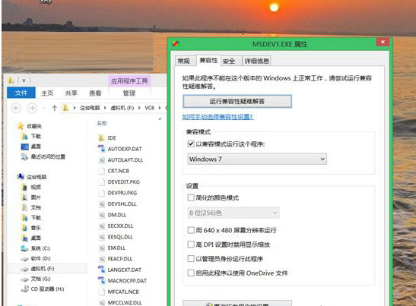416x306 pixels.
Task: Click the DEVEDIT.PKG file icon
Action: tap(102, 181)
